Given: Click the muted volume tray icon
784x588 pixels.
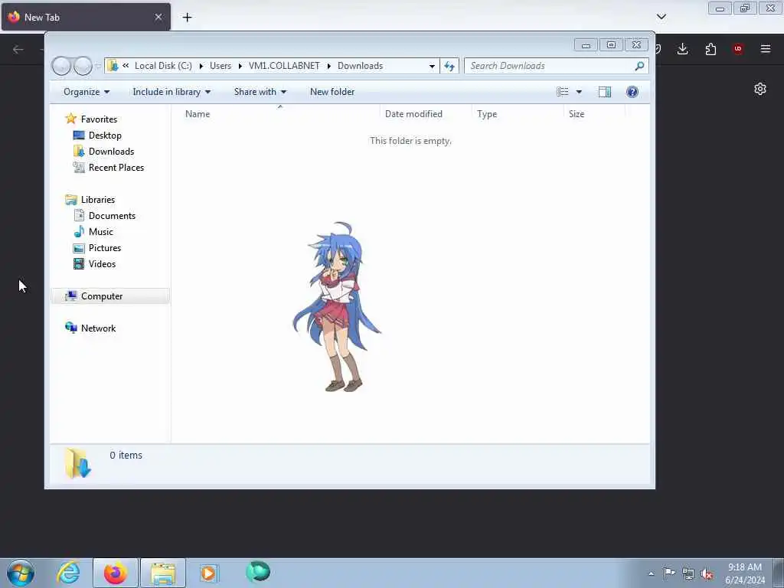Looking at the screenshot, I should tap(707, 574).
